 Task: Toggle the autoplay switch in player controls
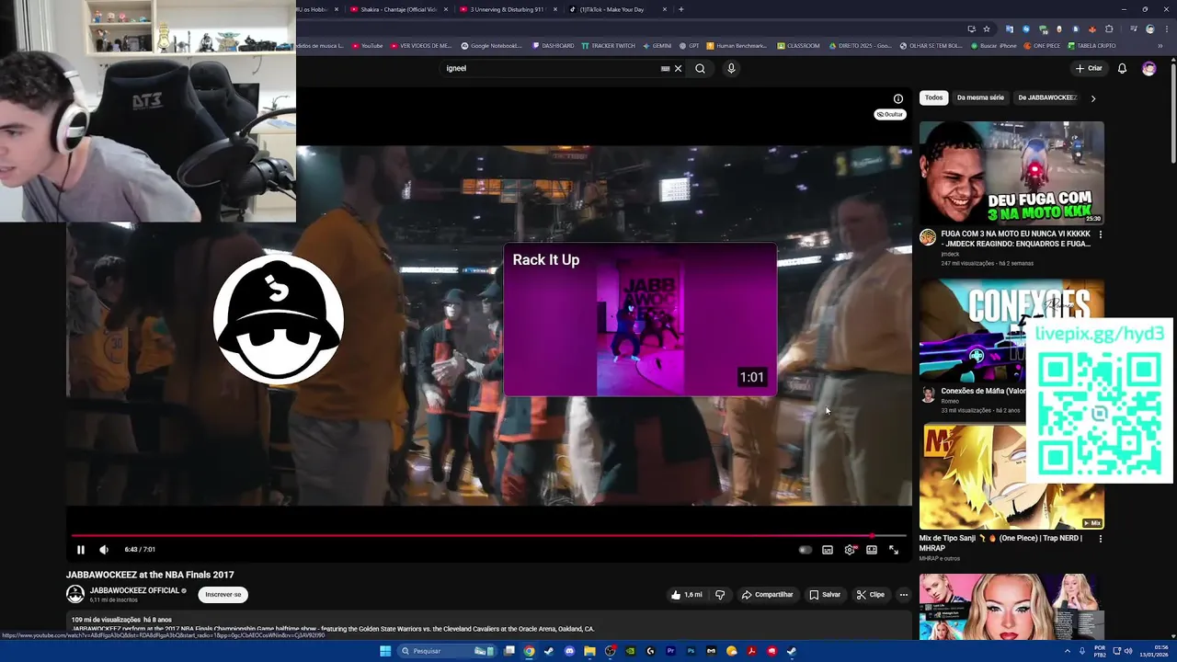(x=806, y=550)
